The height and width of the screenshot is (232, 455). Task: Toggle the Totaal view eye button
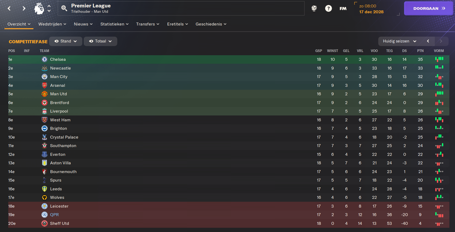click(x=100, y=41)
